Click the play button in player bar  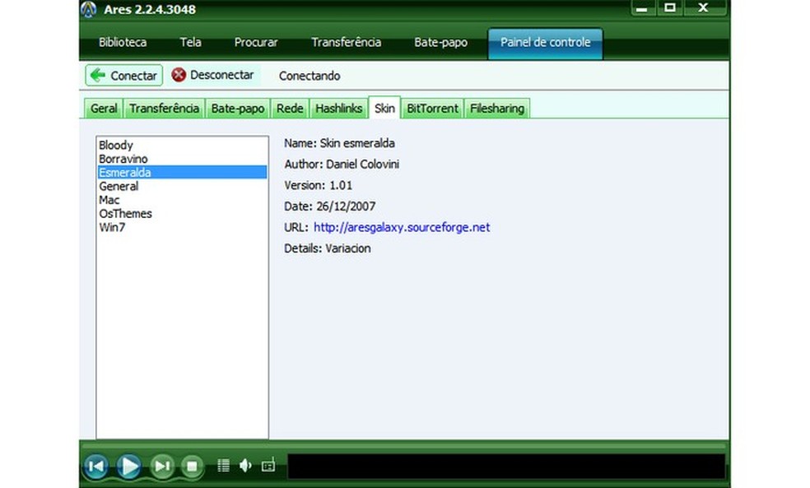click(x=128, y=467)
